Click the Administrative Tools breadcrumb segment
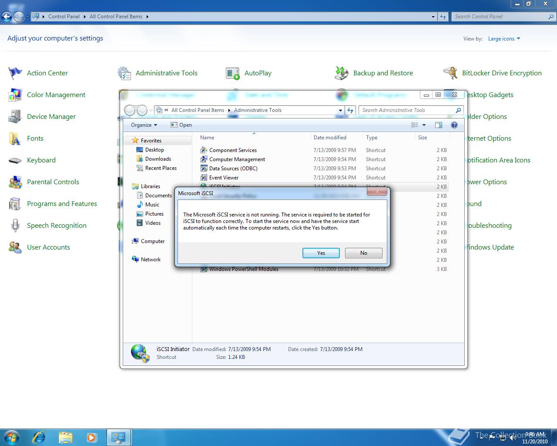557x446 pixels. (258, 110)
